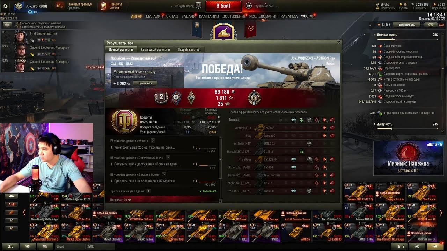Toggle the field modification switch next to Исследовать
The image size is (447, 251).
(431, 25)
